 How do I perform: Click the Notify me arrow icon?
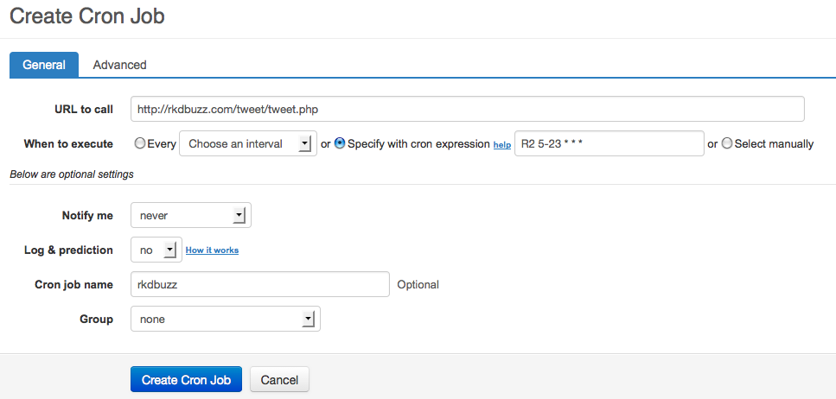(x=239, y=215)
